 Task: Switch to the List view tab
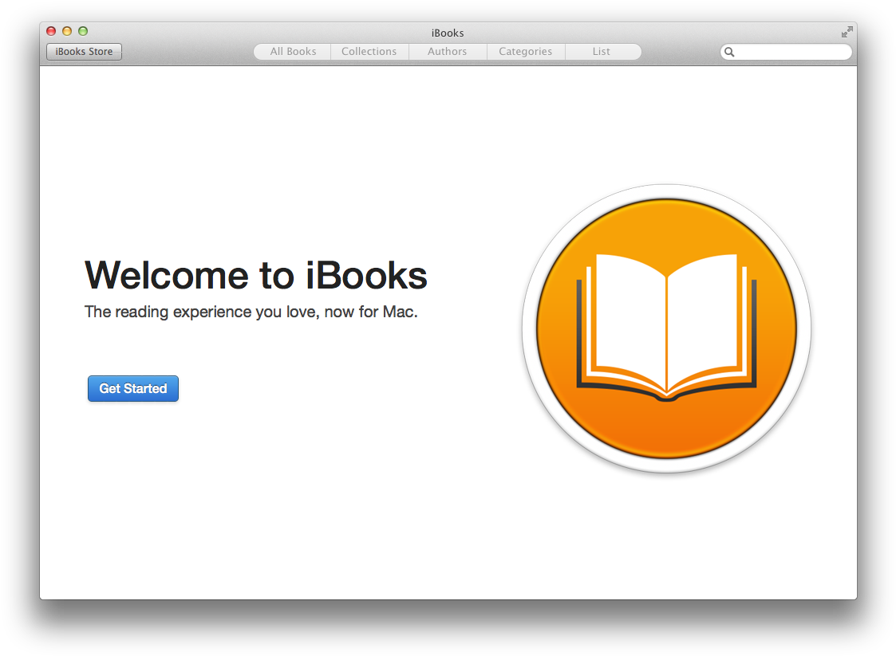coord(602,51)
